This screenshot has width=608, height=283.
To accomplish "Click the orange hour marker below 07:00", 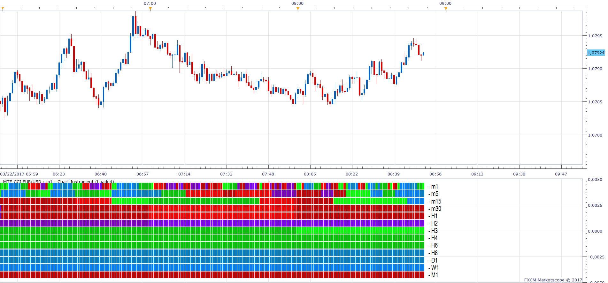I will pos(150,9).
